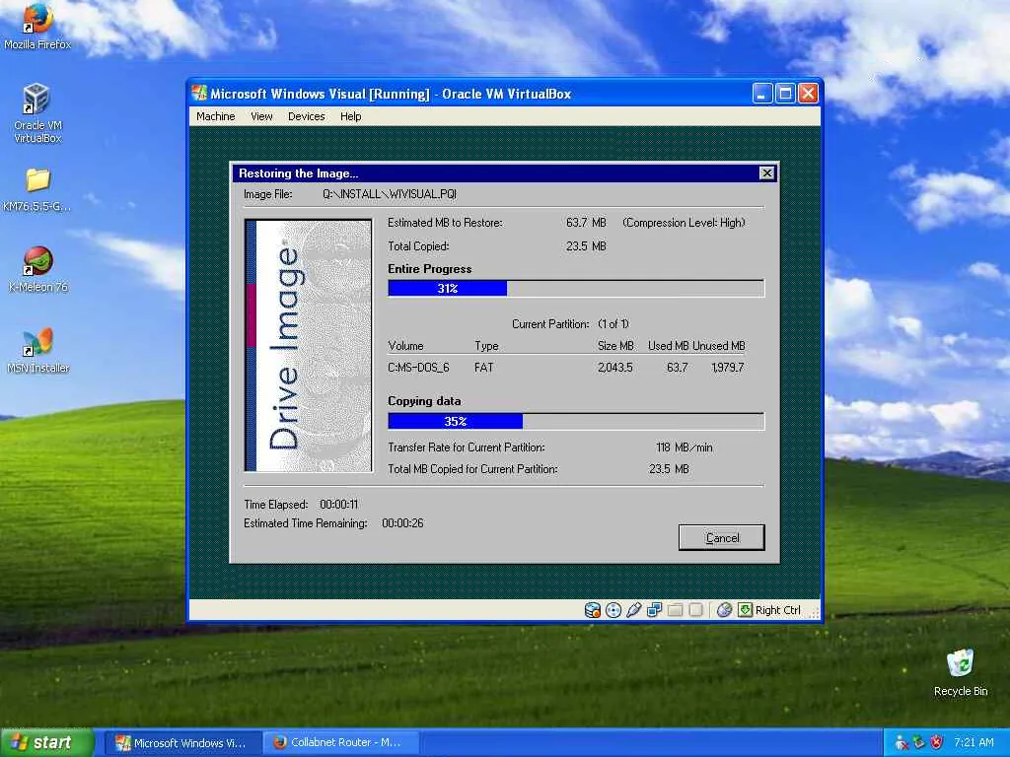Viewport: 1010px width, 757px height.
Task: Switch to Microsoft Windows Visual taskbar button
Action: click(x=182, y=743)
